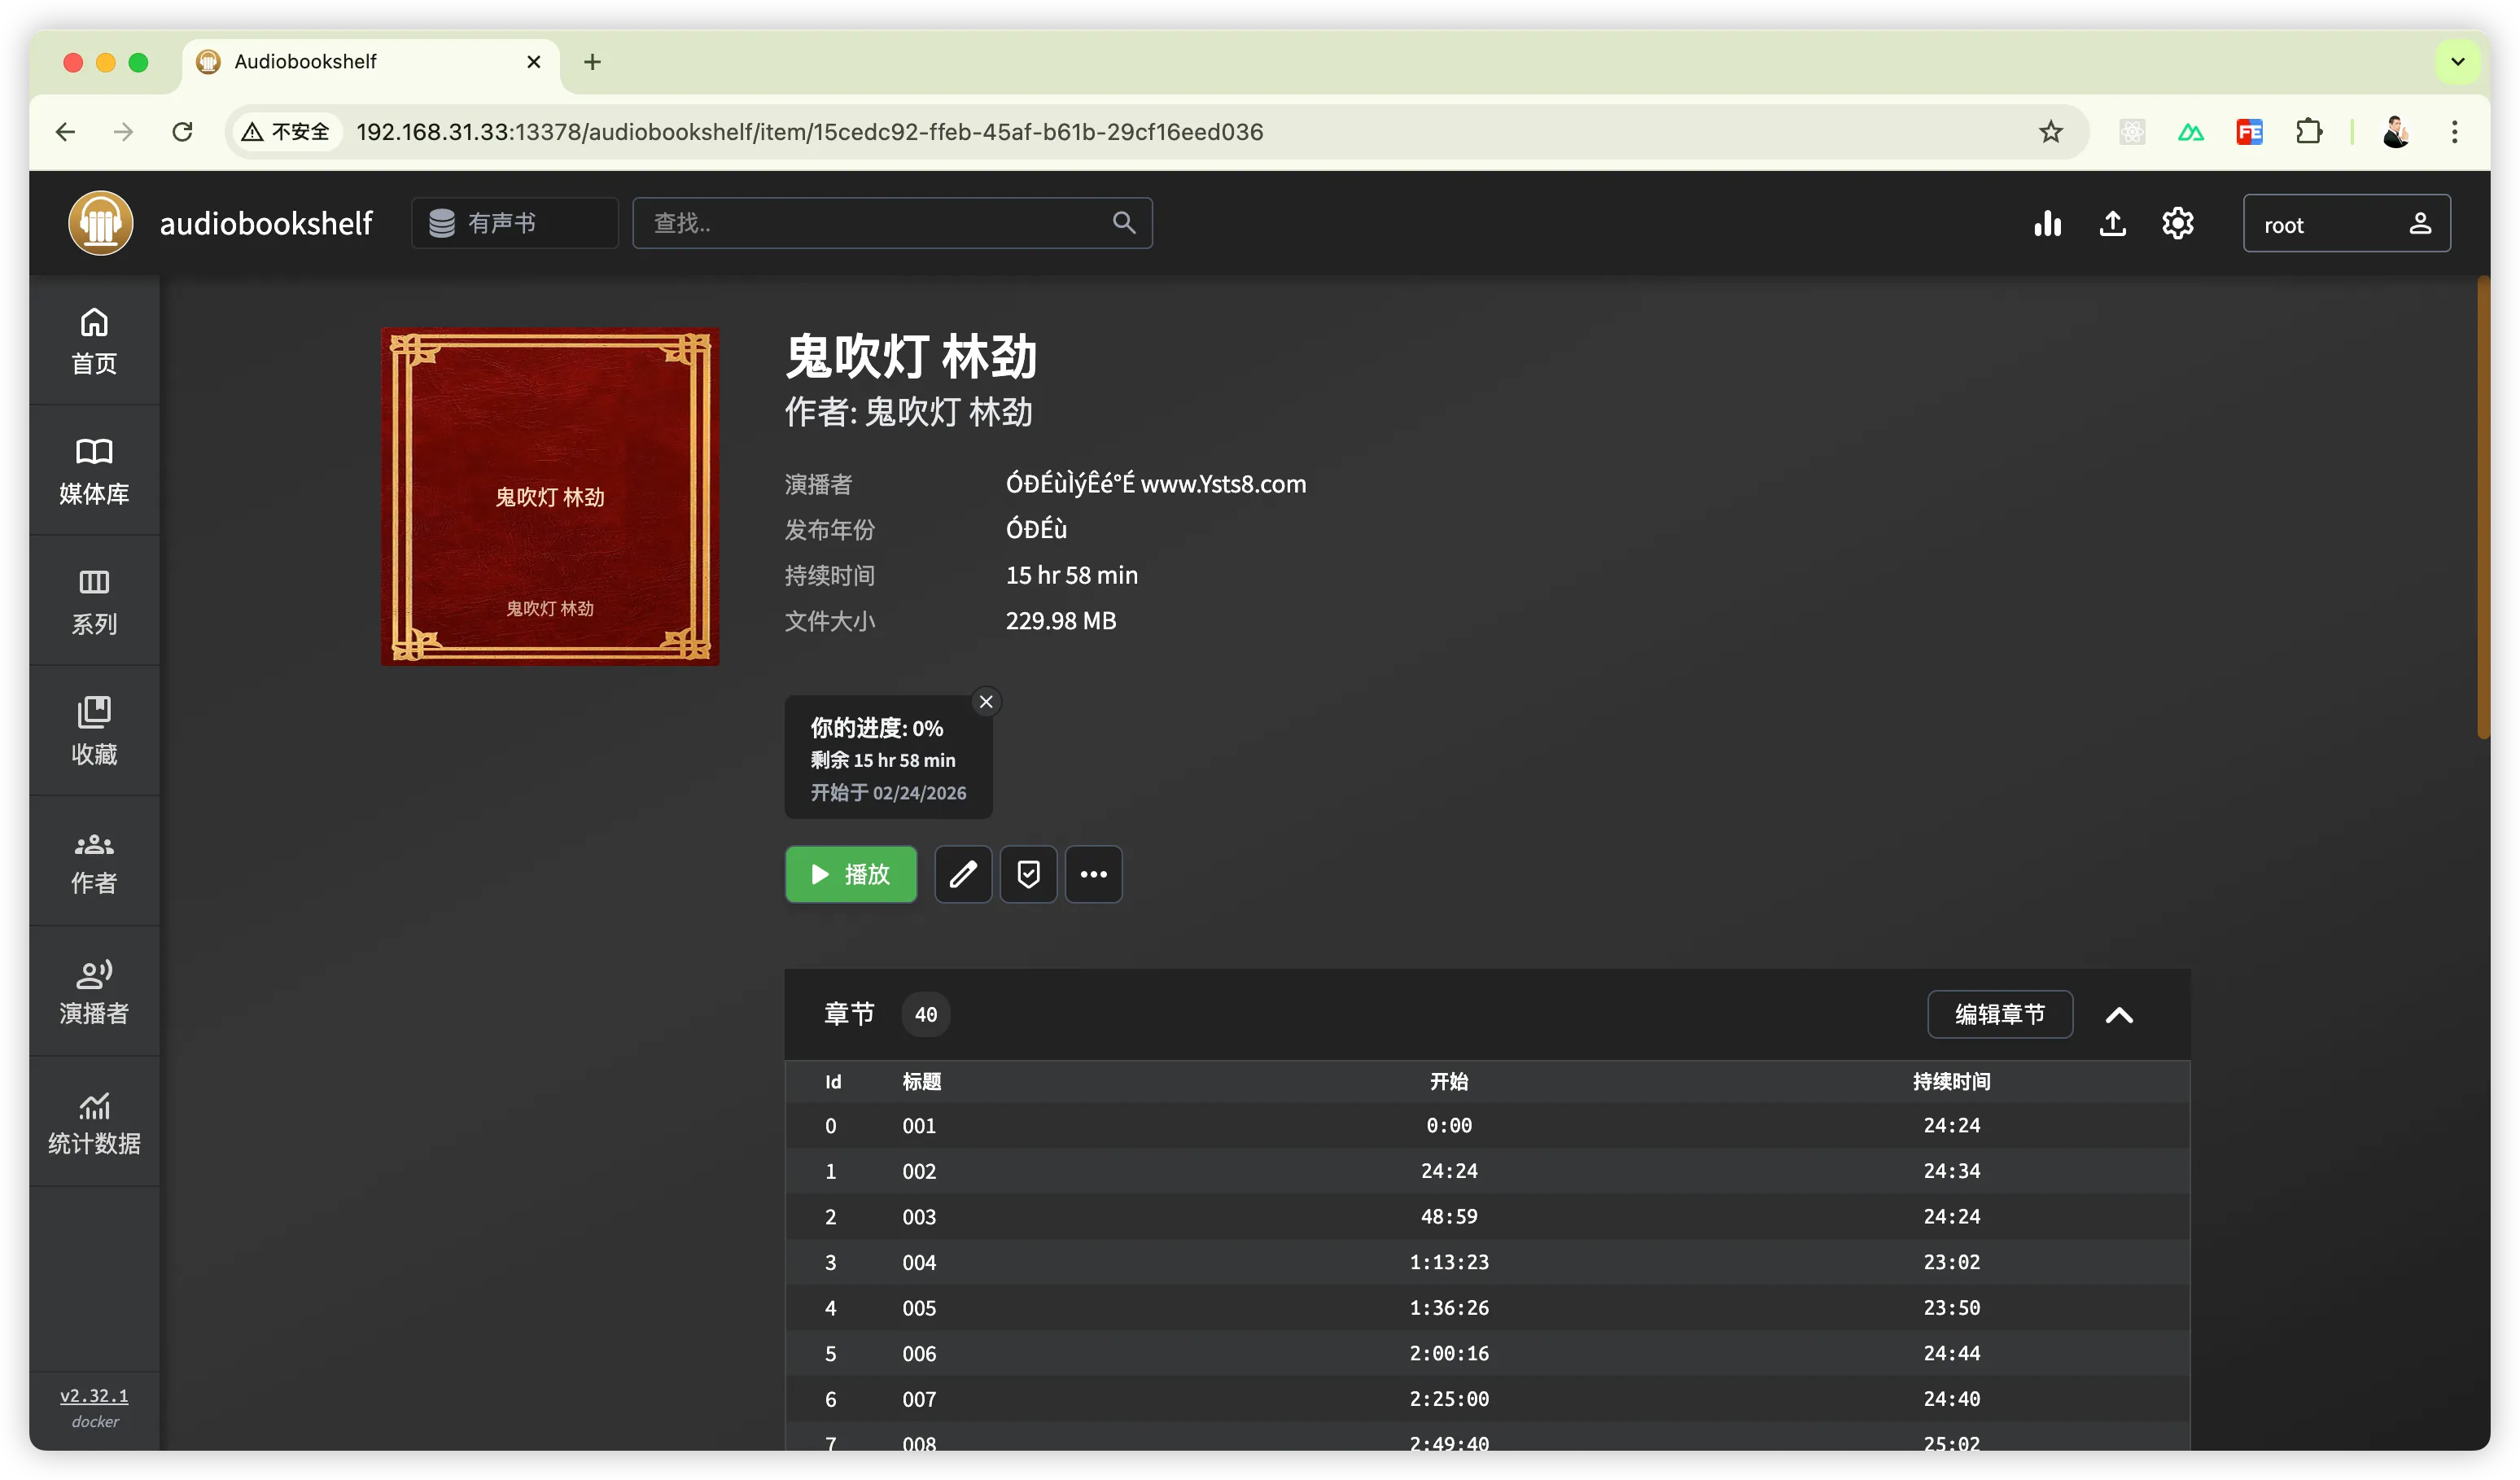Go to 首页 home in sidebar

coord(94,341)
